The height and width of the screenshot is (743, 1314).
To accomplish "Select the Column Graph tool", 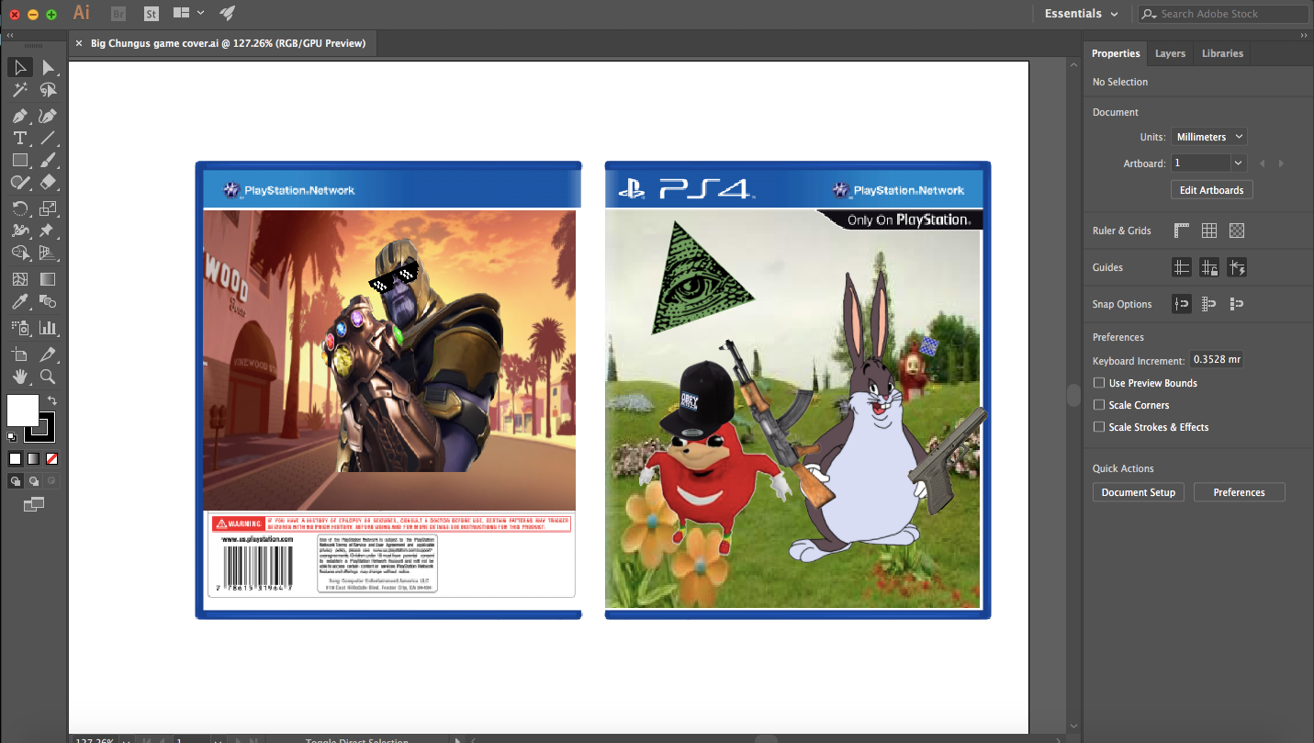I will coord(48,327).
